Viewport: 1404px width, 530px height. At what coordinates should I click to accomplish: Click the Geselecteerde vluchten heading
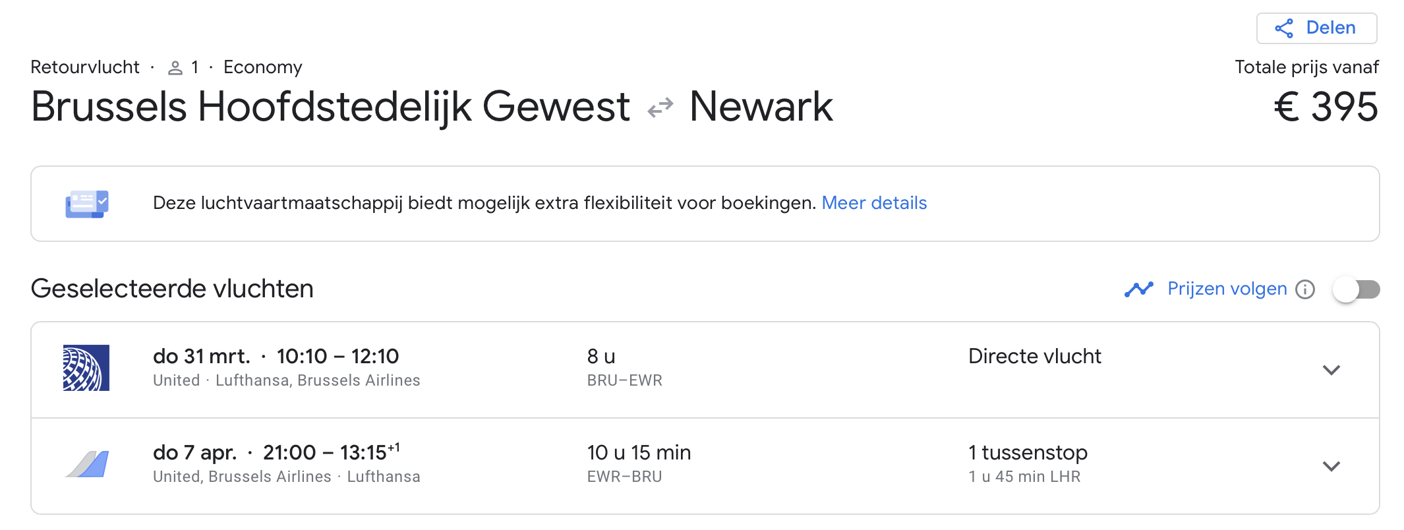(x=172, y=289)
